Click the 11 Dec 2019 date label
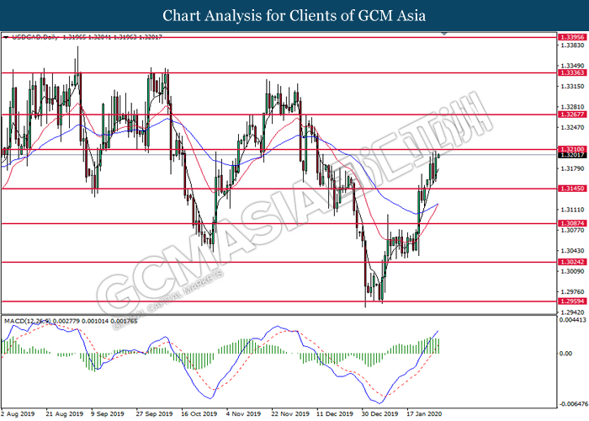 [x=335, y=414]
